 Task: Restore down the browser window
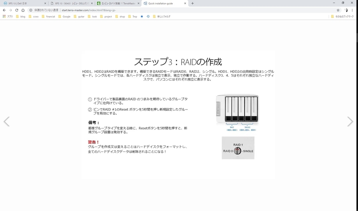coord(343,3)
